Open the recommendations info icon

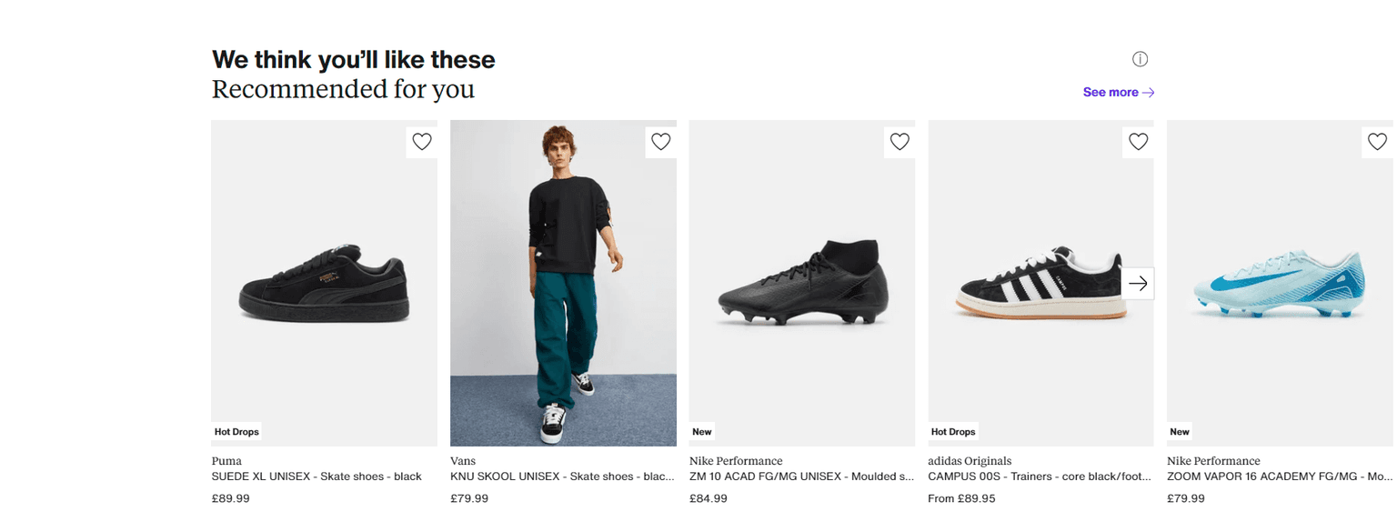click(1140, 58)
